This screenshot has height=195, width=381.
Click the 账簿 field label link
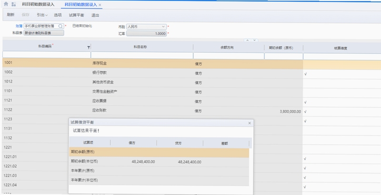tap(19, 26)
